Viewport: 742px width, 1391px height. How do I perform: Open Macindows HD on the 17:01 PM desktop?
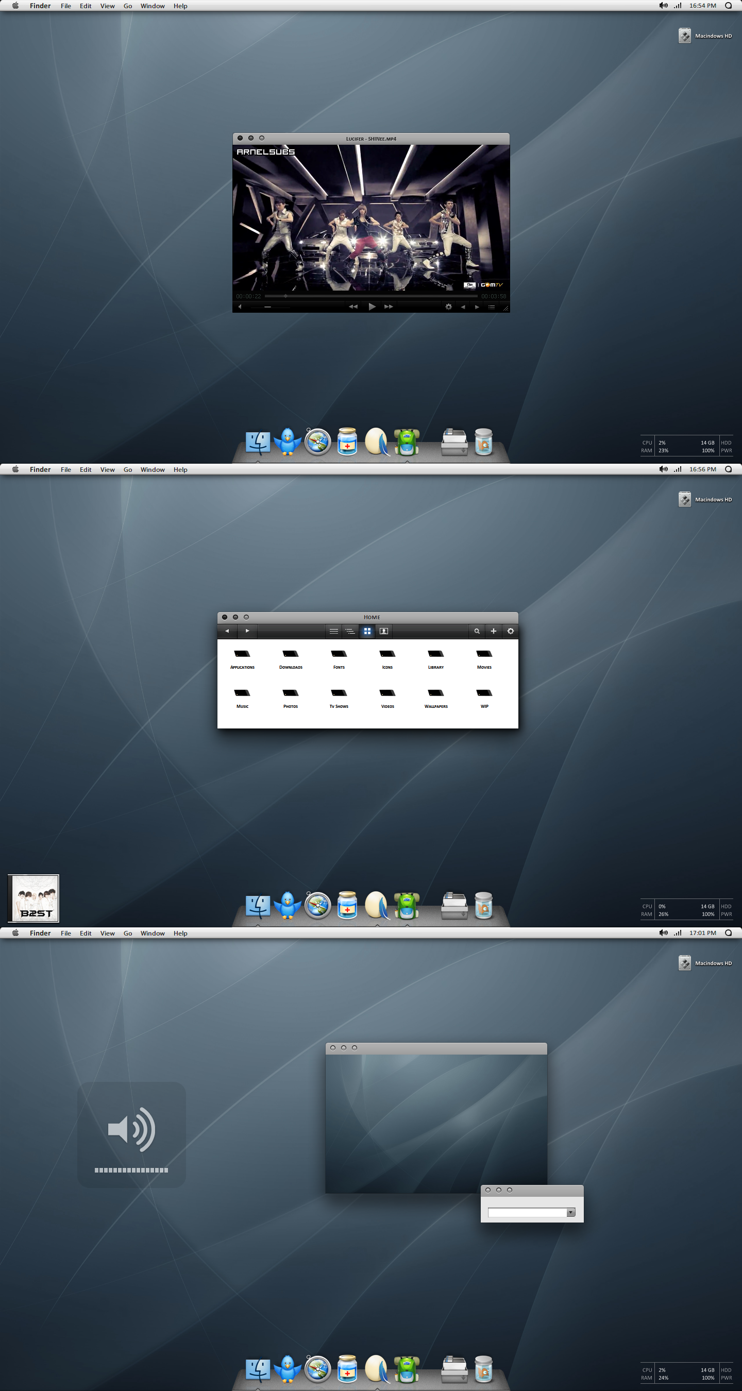[x=705, y=963]
